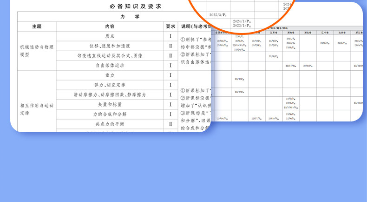Viewport: 367px width, 202px height.
Task: Click the requirement level Ⅱ beside 位移、速度和加速度
Action: 170,46
